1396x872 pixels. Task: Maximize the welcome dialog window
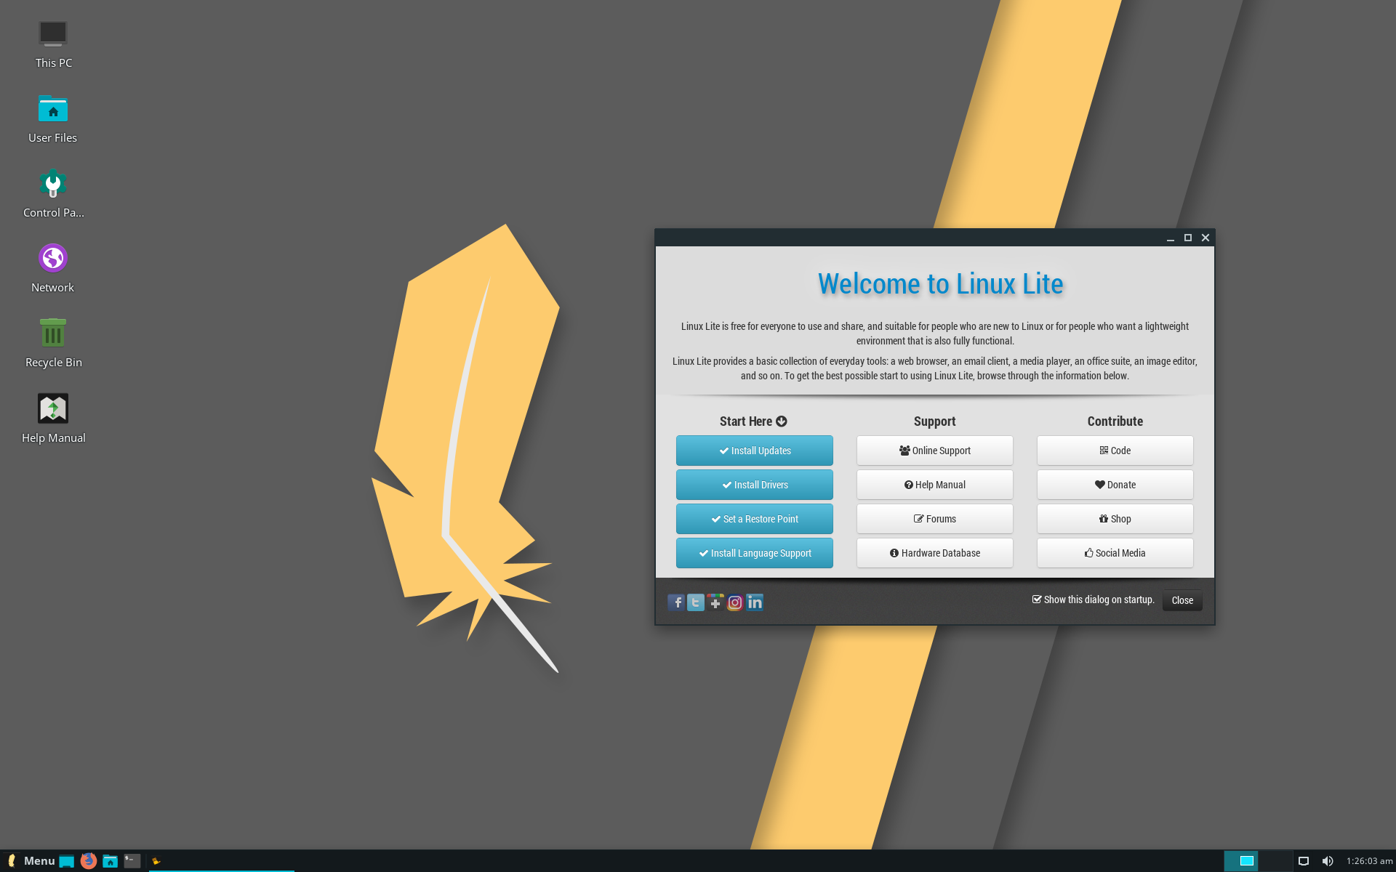point(1188,238)
